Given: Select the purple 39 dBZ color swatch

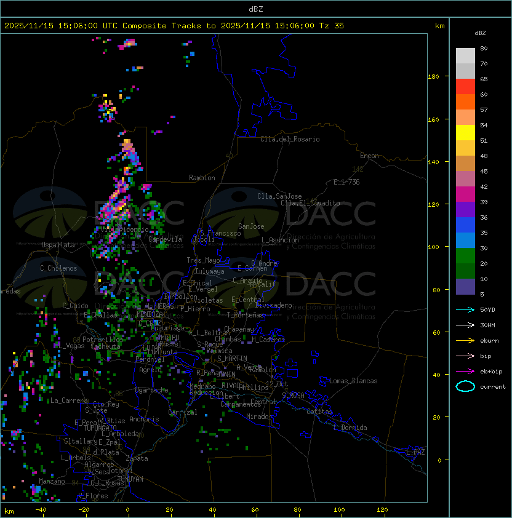Looking at the screenshot, I should coord(465,209).
